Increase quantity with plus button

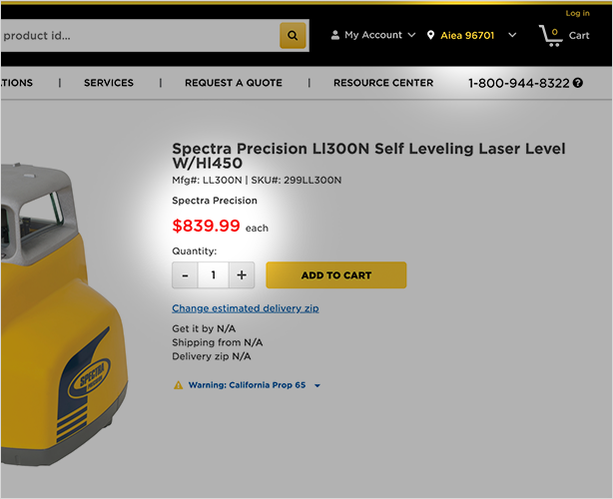click(242, 275)
